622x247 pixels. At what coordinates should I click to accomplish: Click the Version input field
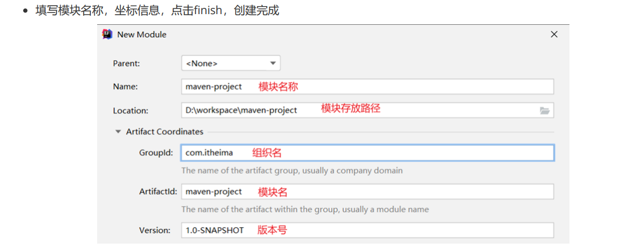coord(367,230)
